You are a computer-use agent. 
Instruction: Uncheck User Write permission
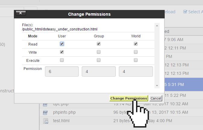tap(62, 52)
